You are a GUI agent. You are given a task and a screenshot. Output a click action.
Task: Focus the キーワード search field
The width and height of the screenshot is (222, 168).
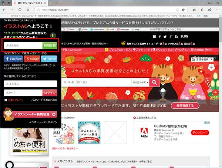[x=96, y=82]
